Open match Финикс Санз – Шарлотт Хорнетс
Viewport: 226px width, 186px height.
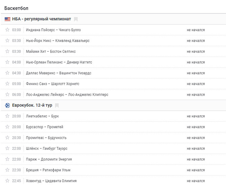pos(53,84)
